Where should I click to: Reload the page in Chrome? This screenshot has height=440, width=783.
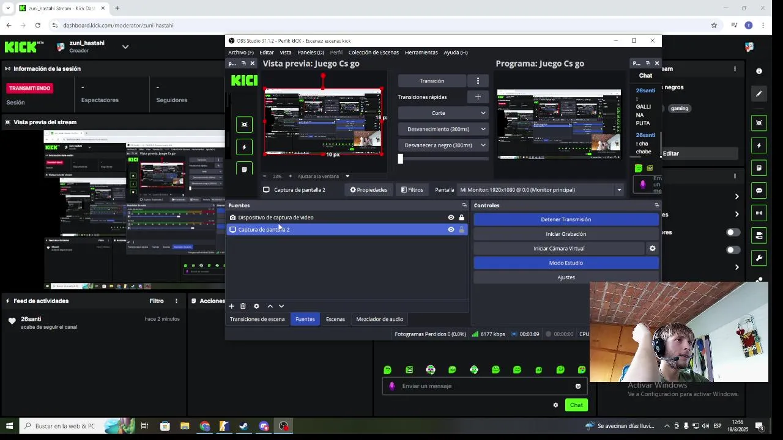pyautogui.click(x=38, y=25)
